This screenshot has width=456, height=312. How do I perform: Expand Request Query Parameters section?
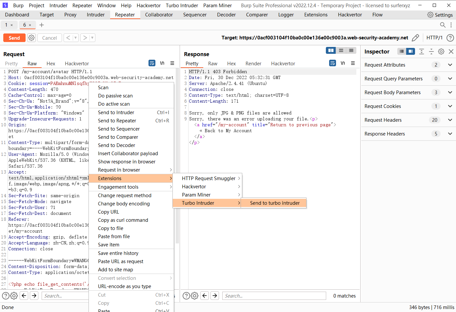[x=408, y=79]
